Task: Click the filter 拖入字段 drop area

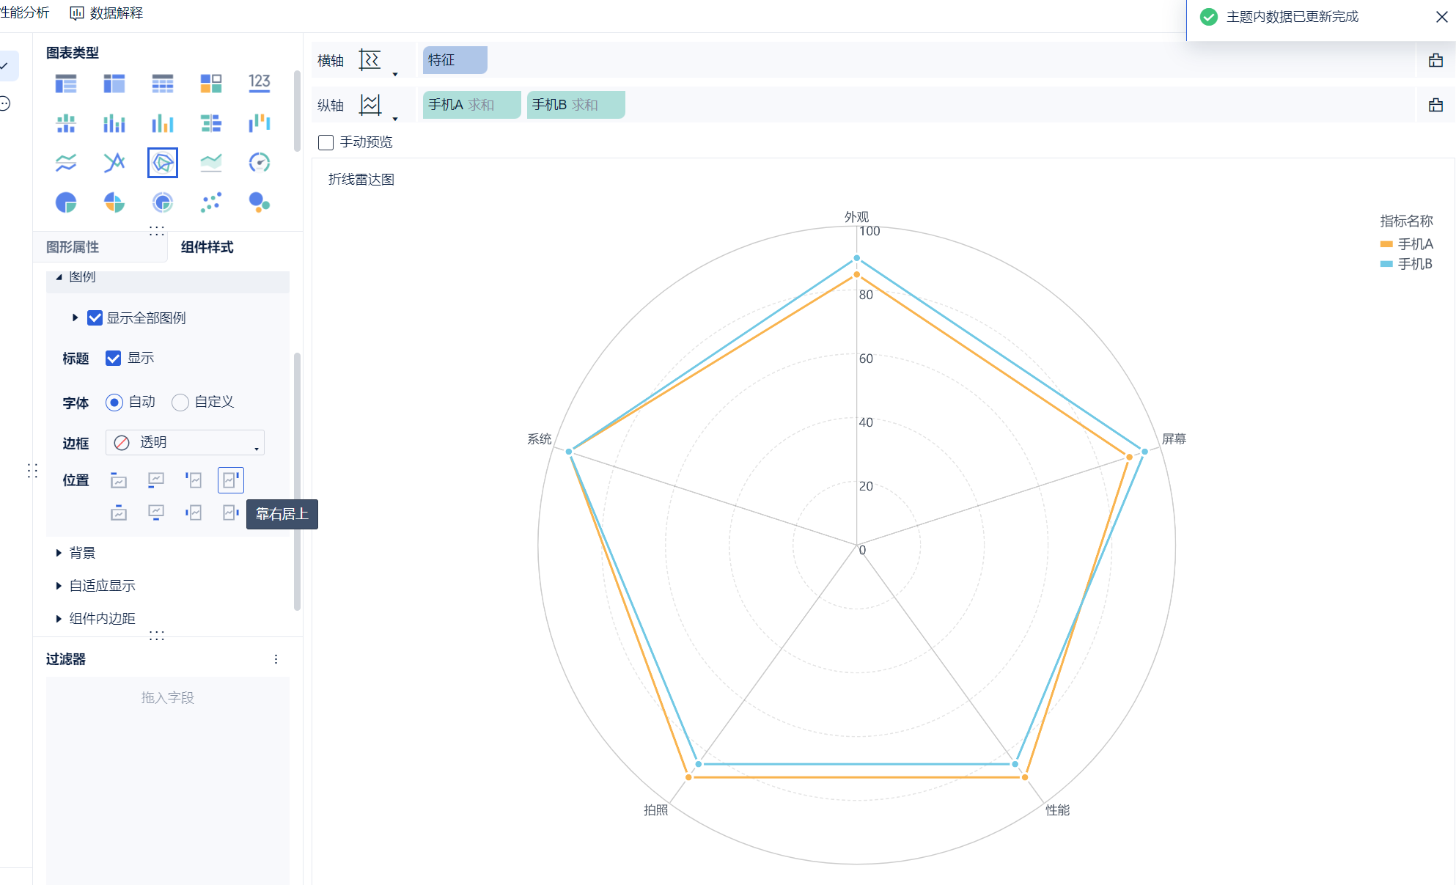Action: click(x=168, y=697)
